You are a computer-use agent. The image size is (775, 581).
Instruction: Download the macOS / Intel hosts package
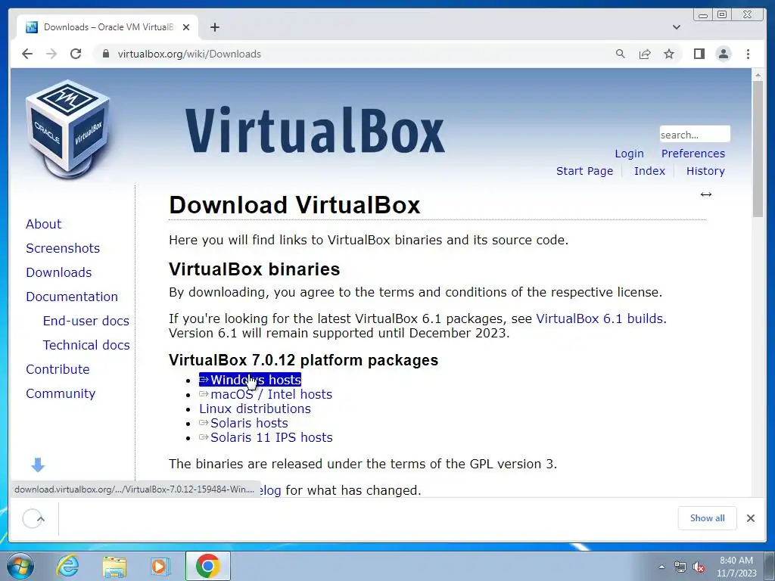(266, 394)
